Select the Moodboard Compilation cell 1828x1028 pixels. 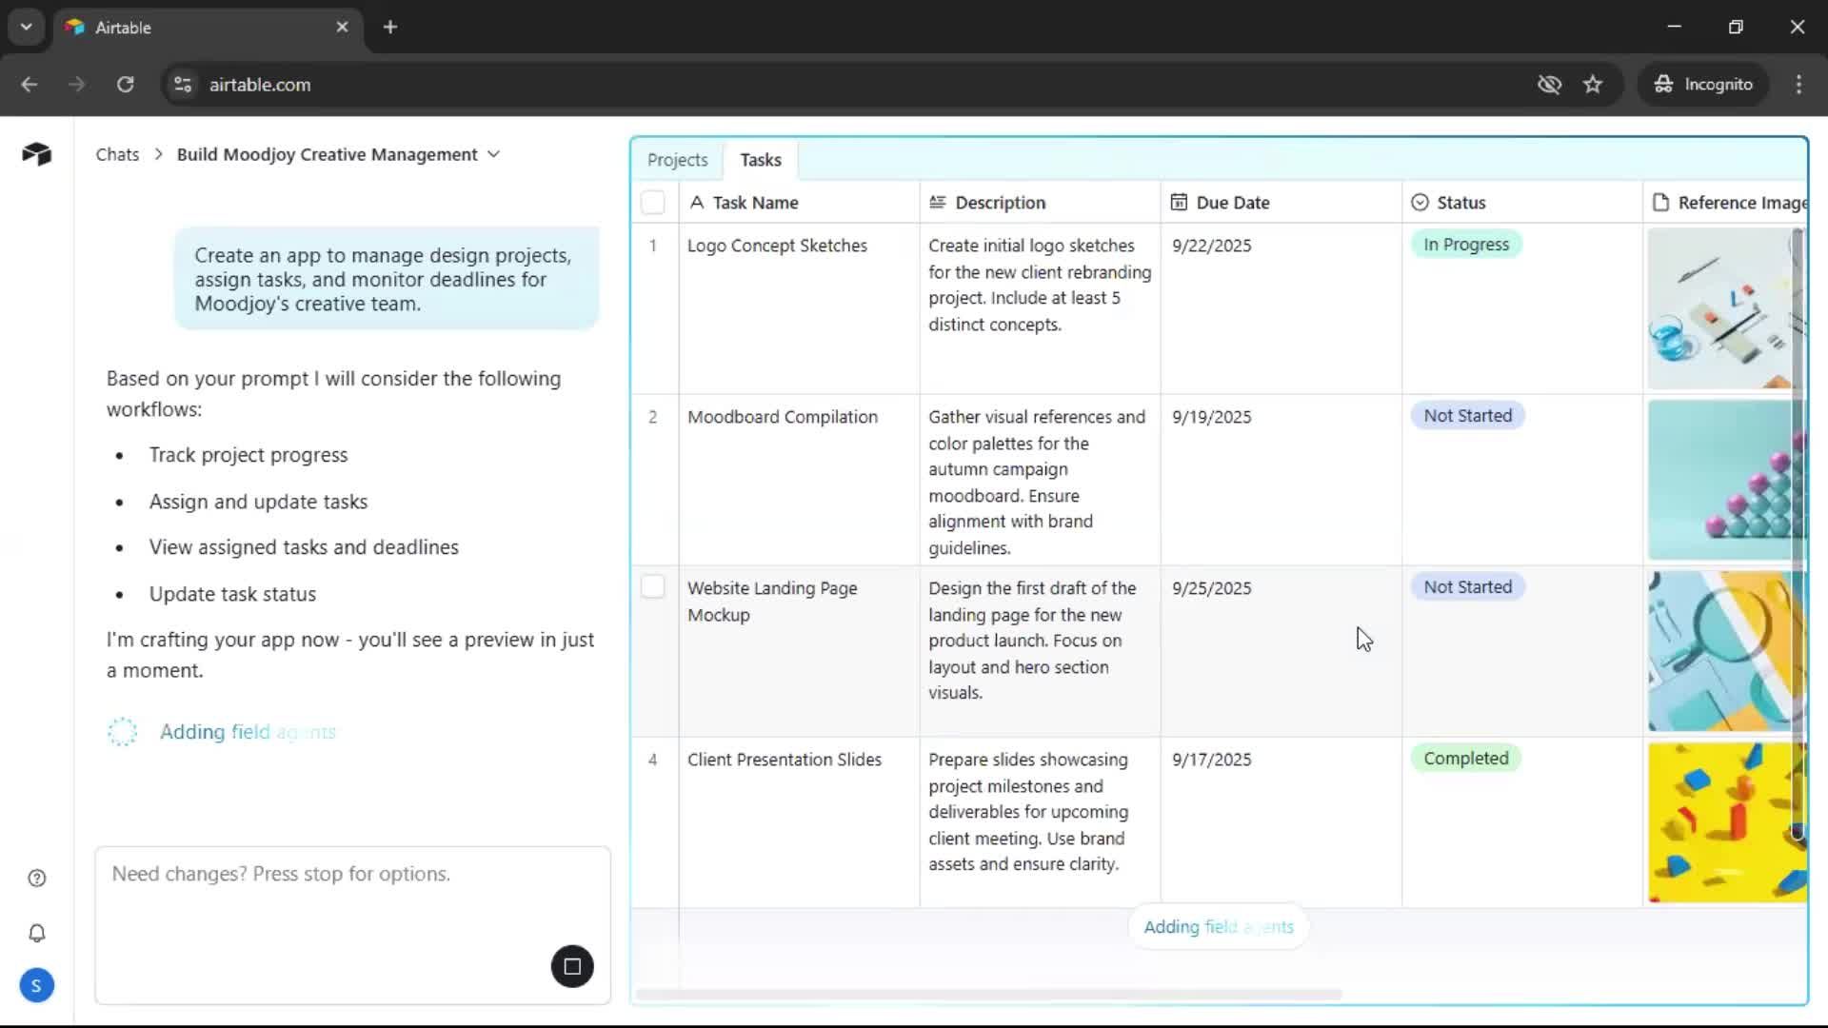pos(799,480)
